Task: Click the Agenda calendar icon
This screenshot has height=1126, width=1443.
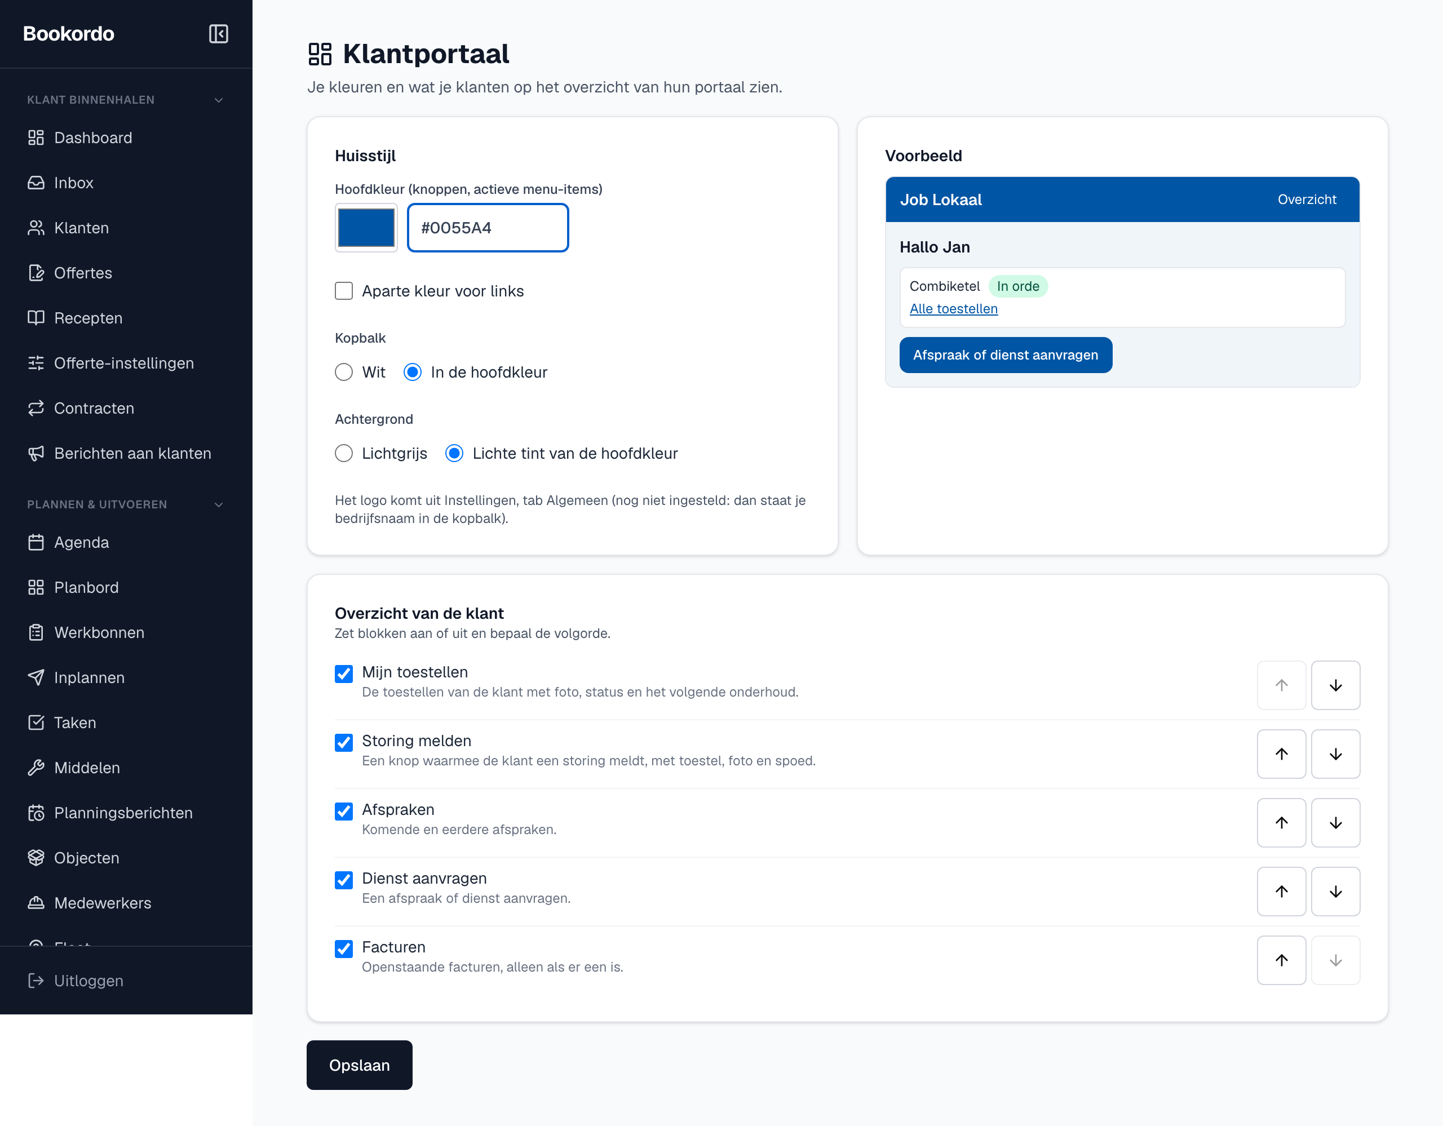Action: click(36, 542)
